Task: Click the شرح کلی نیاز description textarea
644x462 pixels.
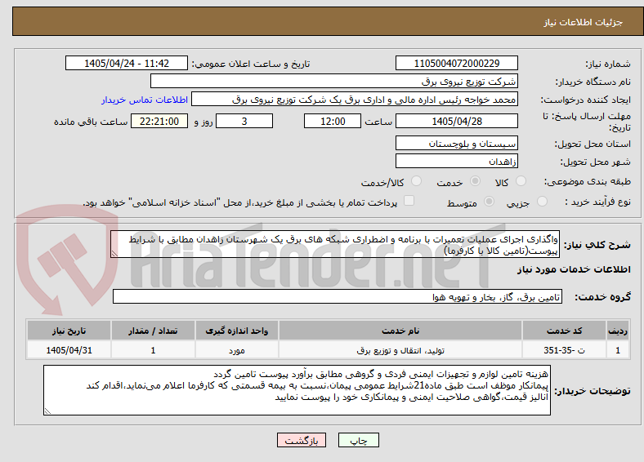Action: [x=335, y=245]
